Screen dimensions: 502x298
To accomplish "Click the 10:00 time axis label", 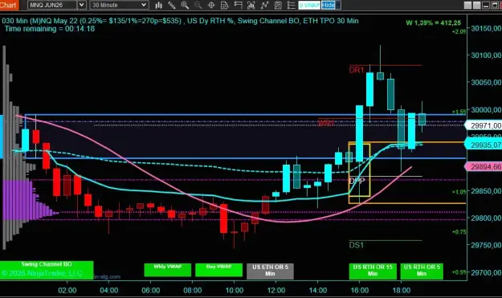I will [235, 290].
